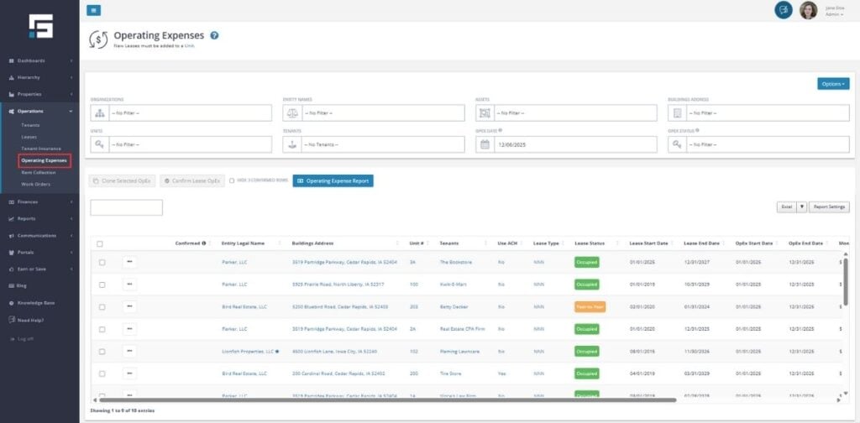
Task: Open the chat icon in top header
Action: pyautogui.click(x=783, y=10)
